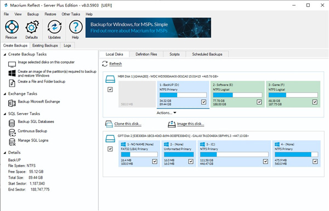Open the Restore menu
329x211 pixels.
(50, 14)
